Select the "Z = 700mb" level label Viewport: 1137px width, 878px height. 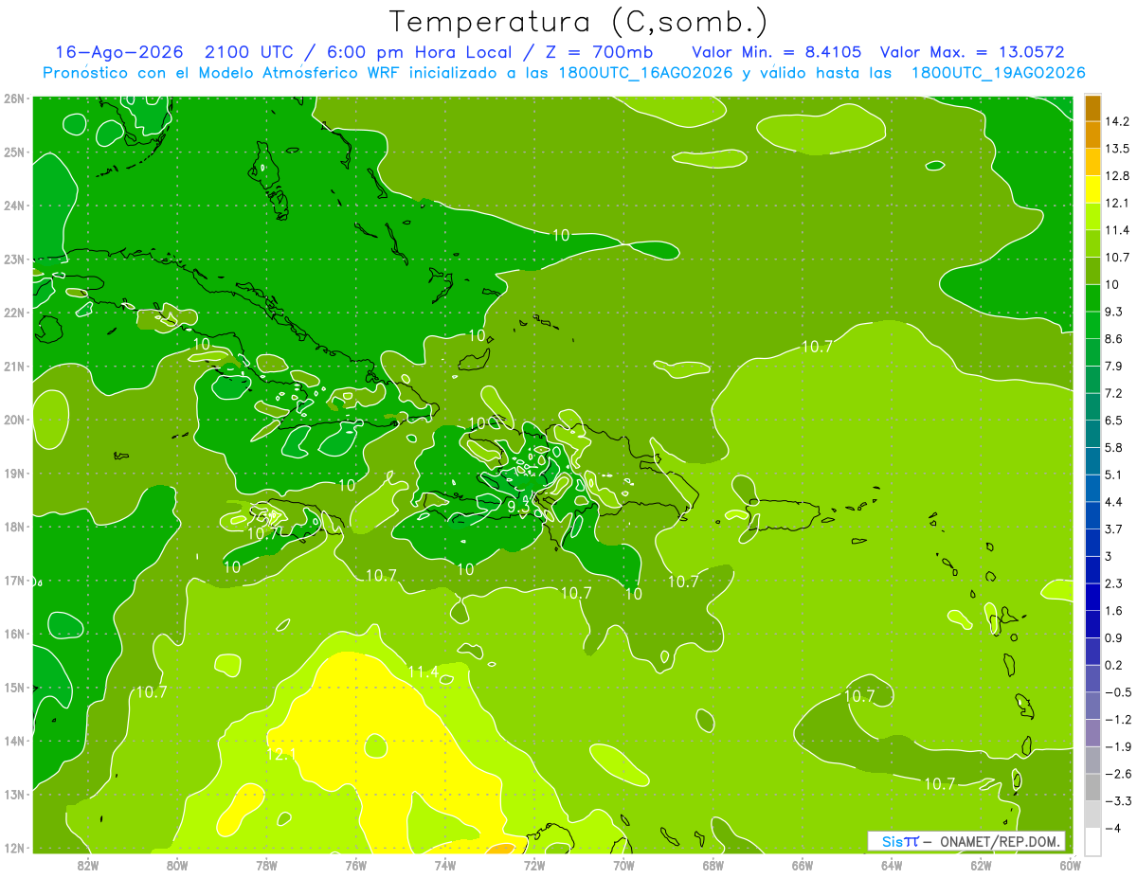600,51
